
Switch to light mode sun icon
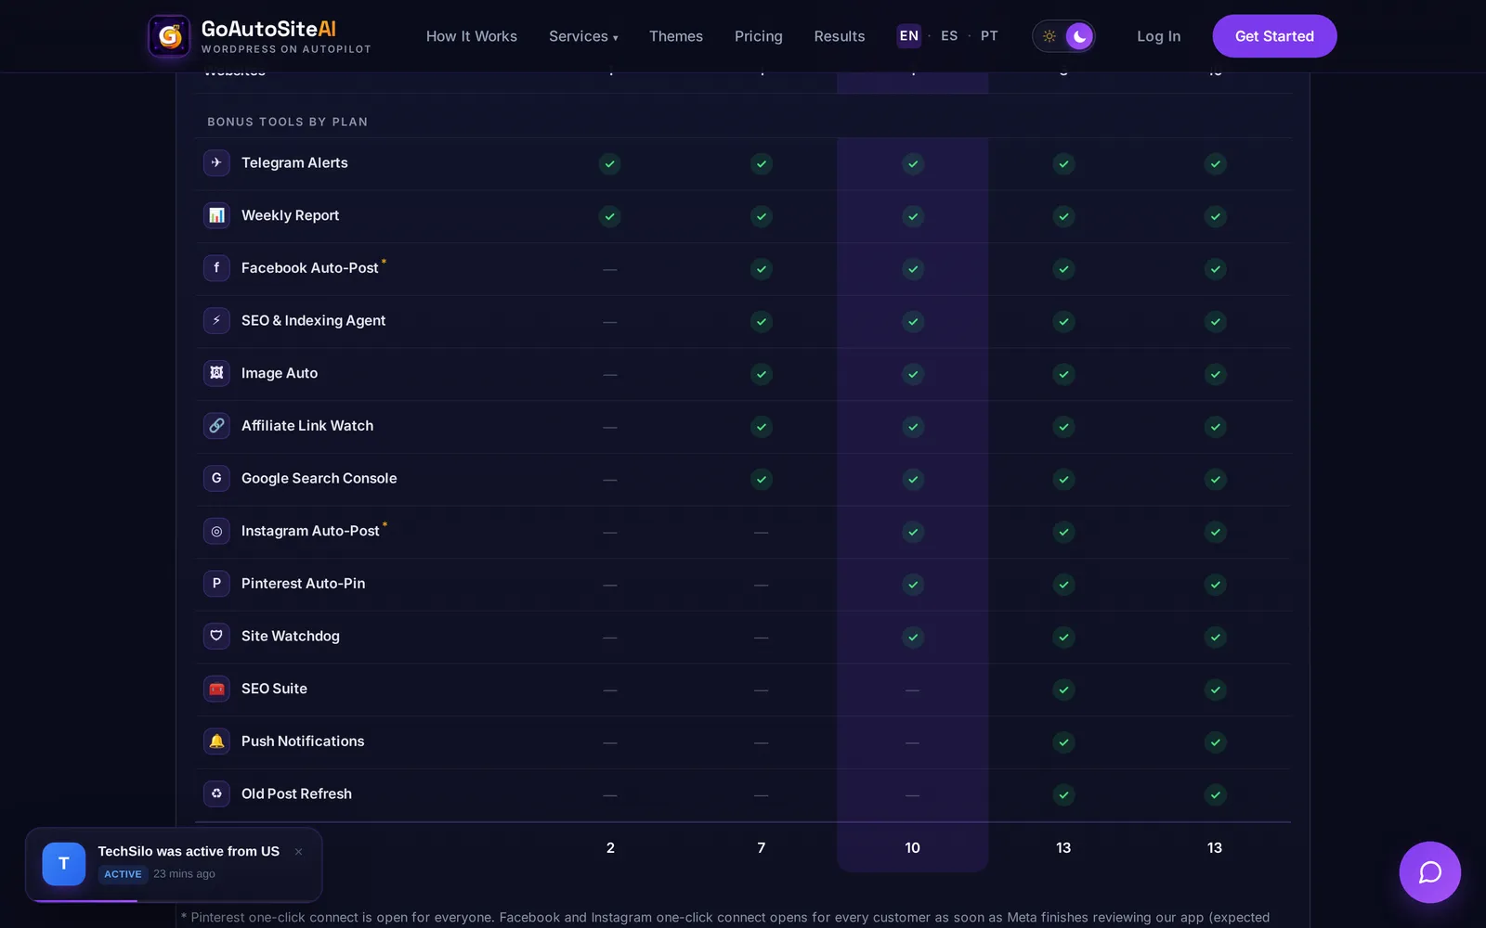(1049, 36)
